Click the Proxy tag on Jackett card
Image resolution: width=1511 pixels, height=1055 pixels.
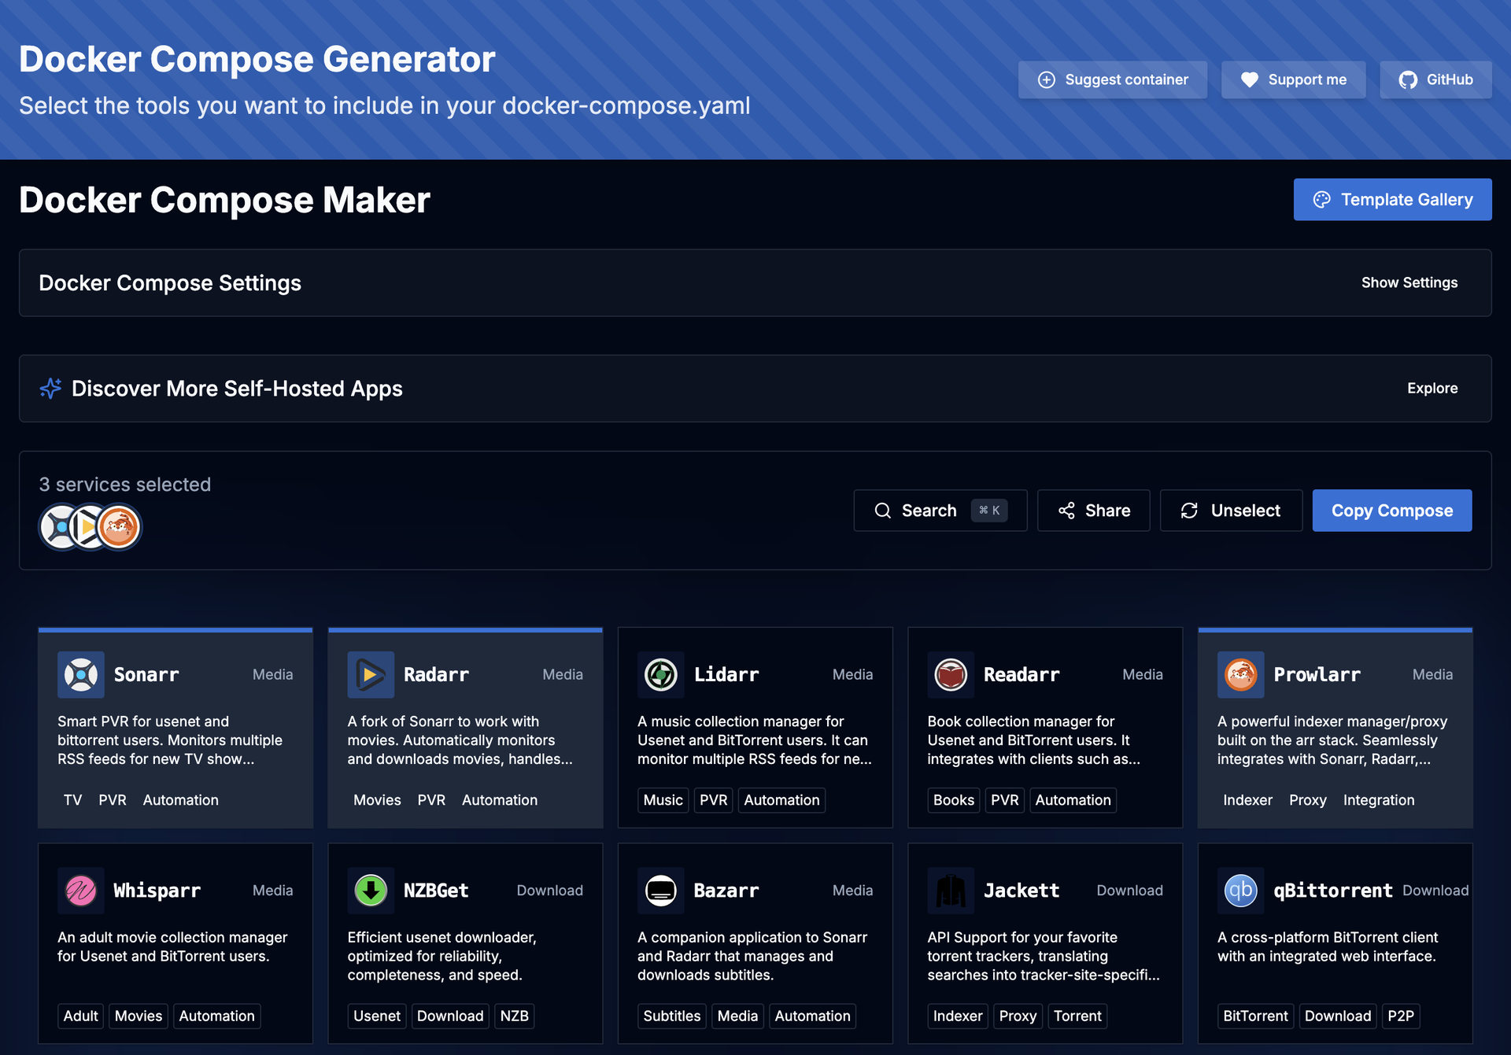(x=1018, y=1016)
